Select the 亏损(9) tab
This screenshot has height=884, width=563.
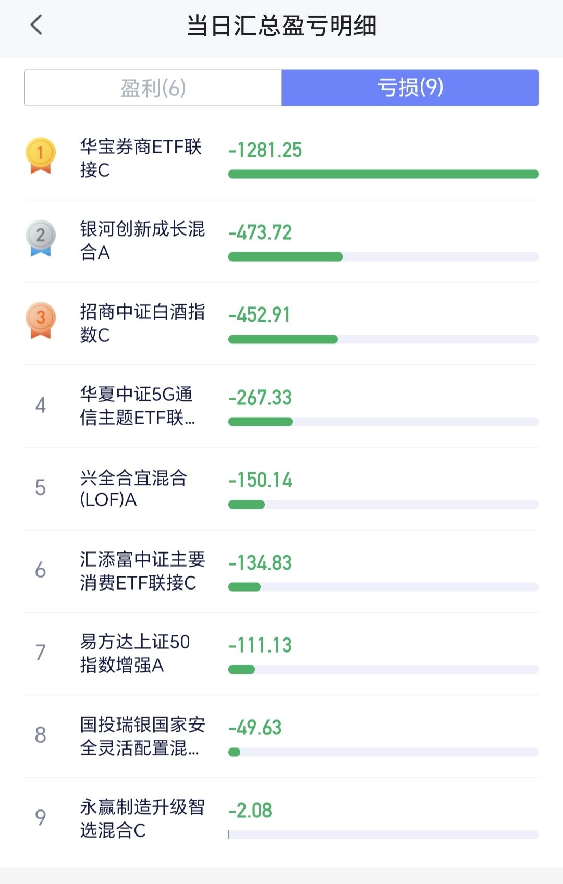coord(410,88)
